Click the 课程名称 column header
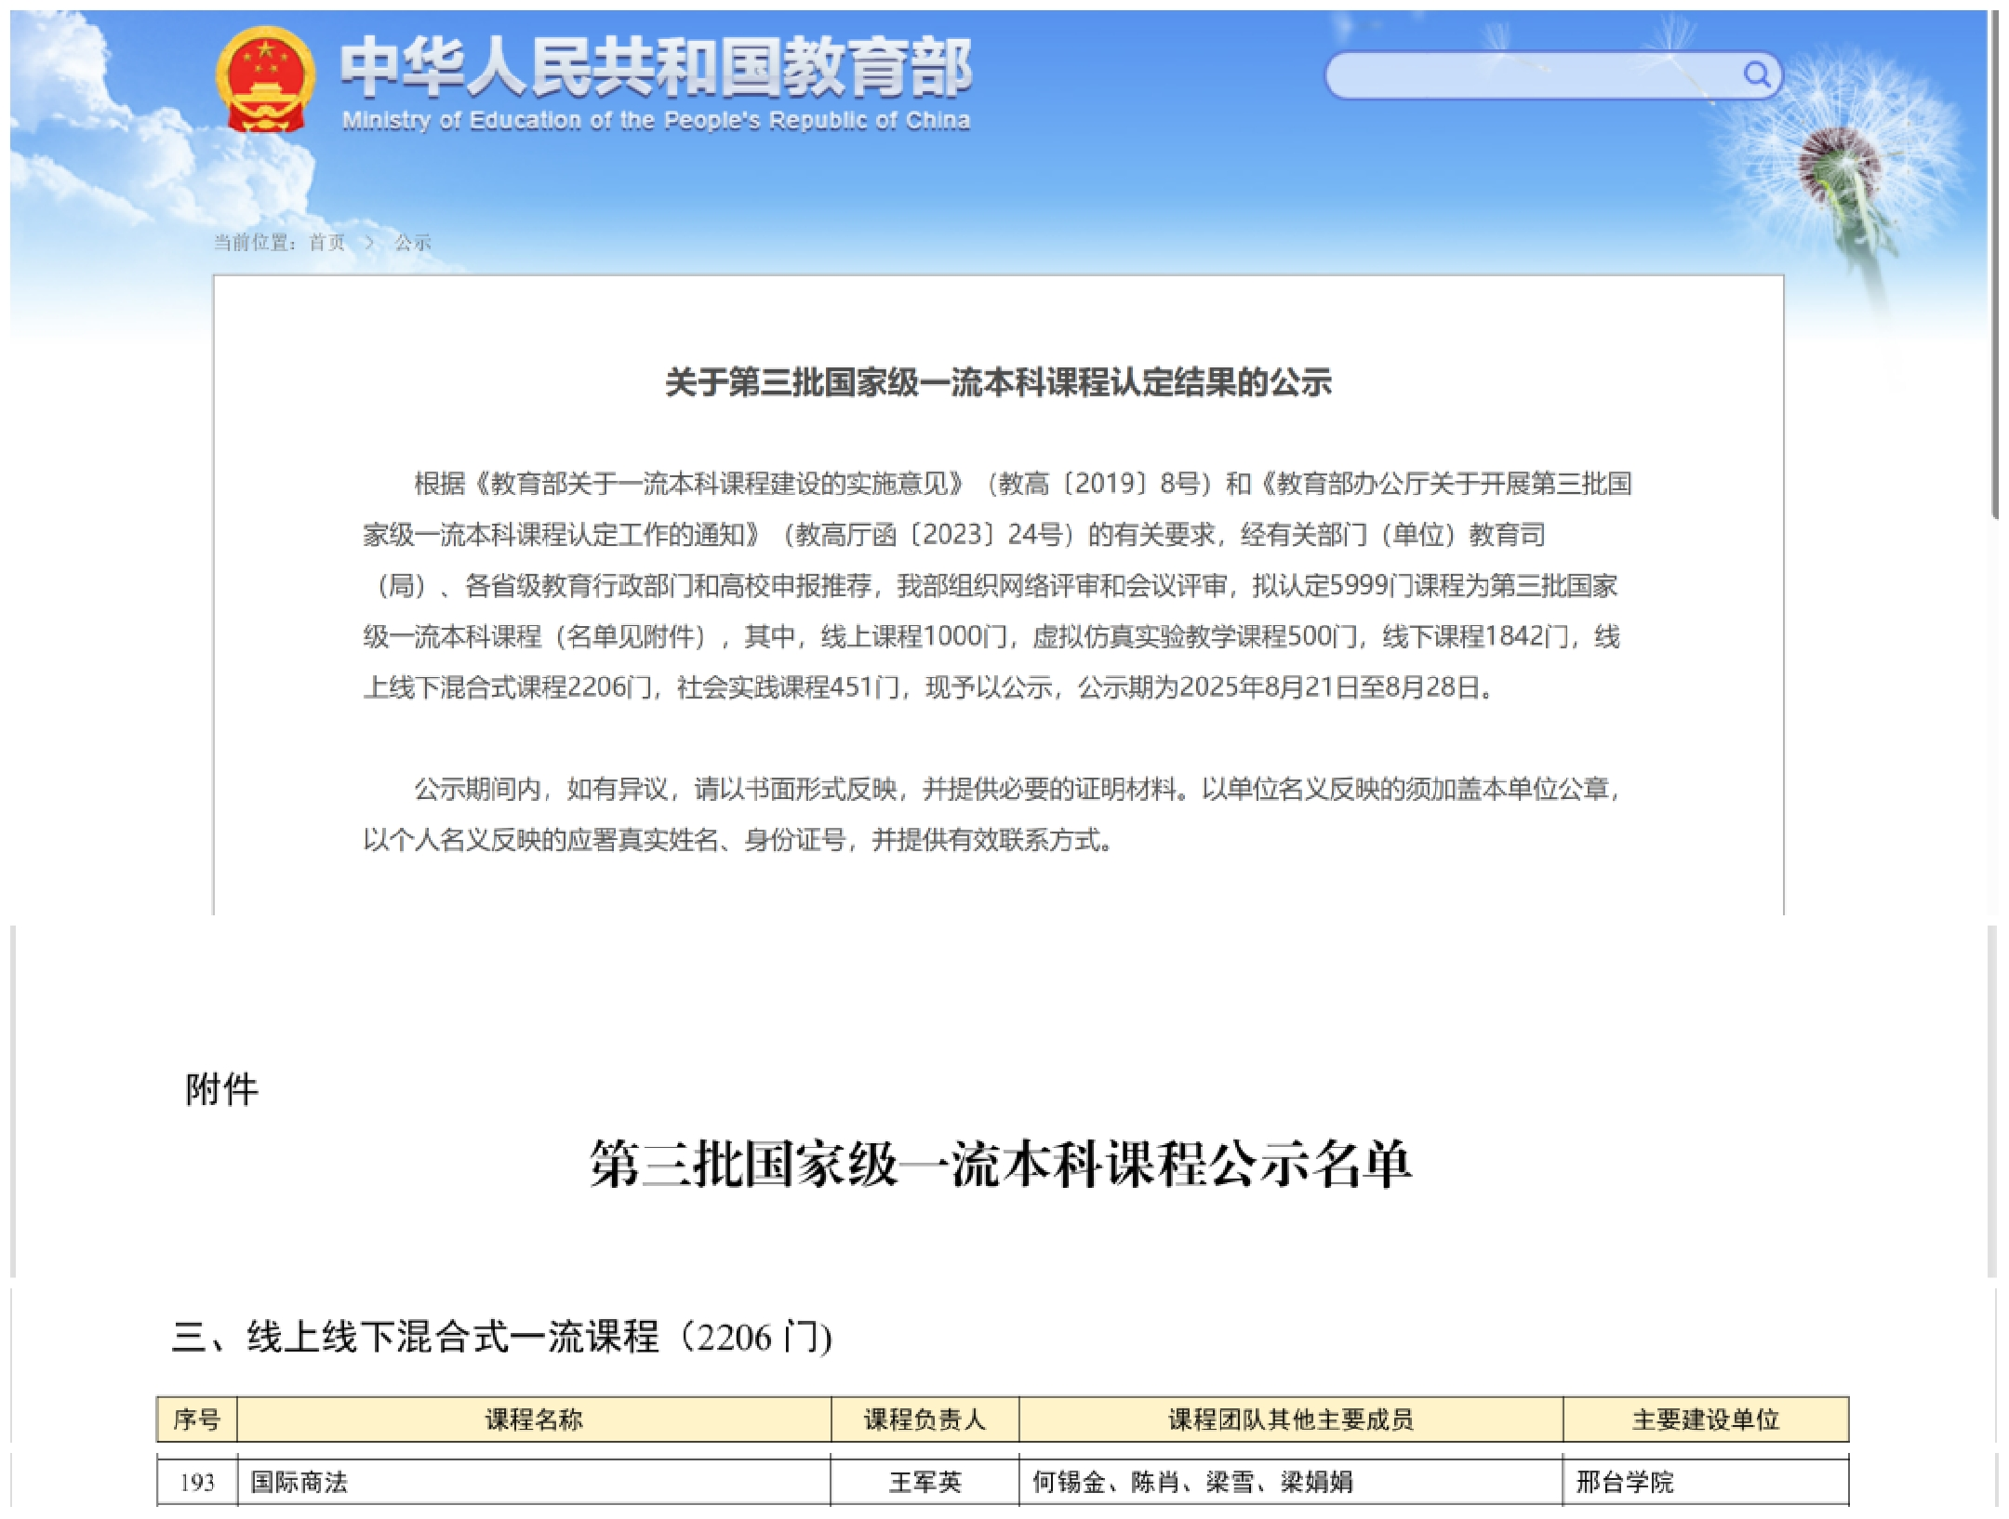Screen dimensions: 2009x1519 point(534,1419)
